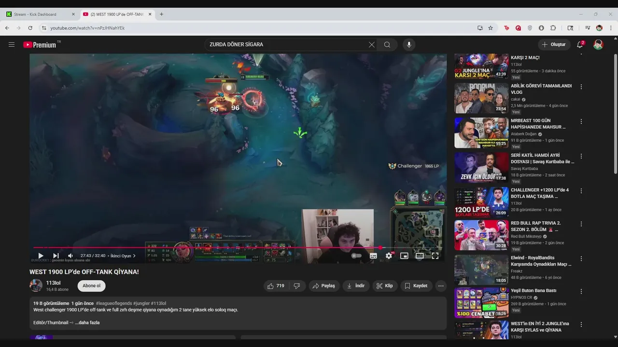Screen dimensions: 618x347
Task: Switch to miniplayer mode
Action: click(x=404, y=256)
